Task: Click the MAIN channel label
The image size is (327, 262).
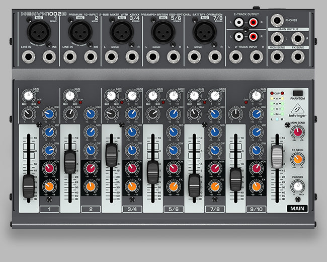Action: click(298, 208)
